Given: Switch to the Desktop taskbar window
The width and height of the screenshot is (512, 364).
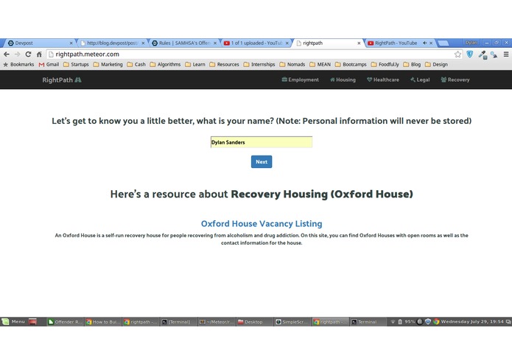Looking at the screenshot, I should coord(254,322).
